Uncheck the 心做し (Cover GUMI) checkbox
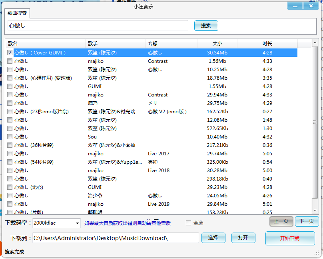 click(x=10, y=53)
